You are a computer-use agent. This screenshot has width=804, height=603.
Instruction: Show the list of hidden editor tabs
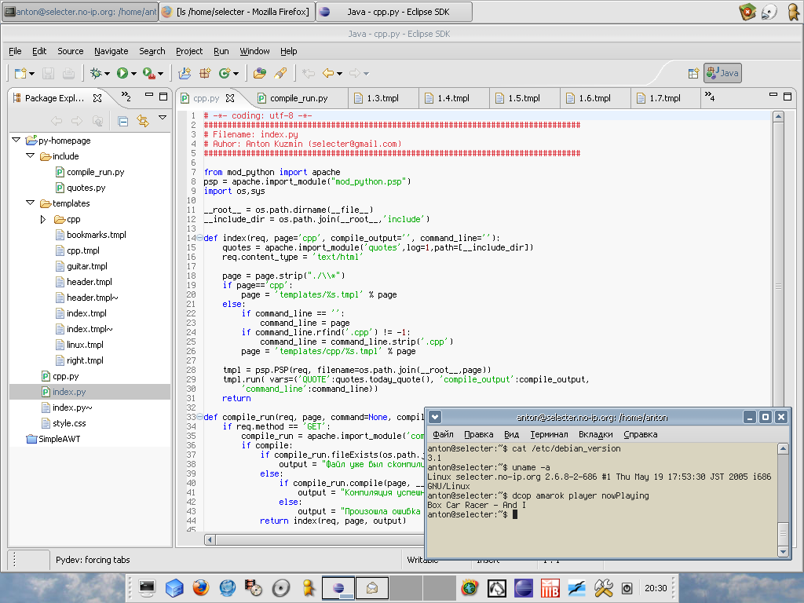coord(710,96)
